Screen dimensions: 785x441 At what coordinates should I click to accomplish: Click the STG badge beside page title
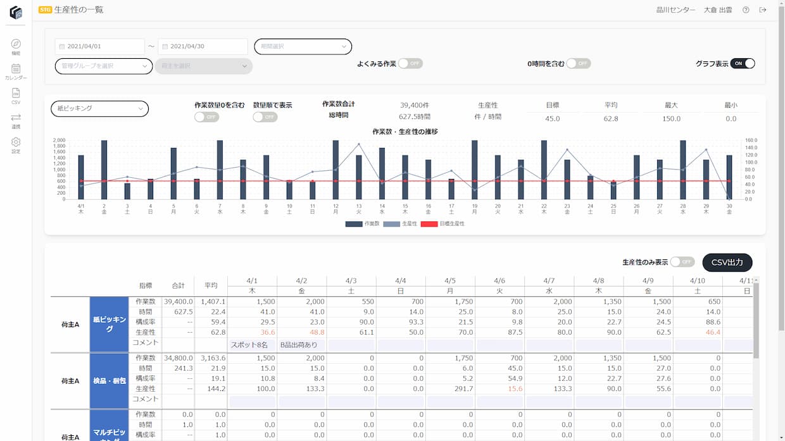coord(46,10)
